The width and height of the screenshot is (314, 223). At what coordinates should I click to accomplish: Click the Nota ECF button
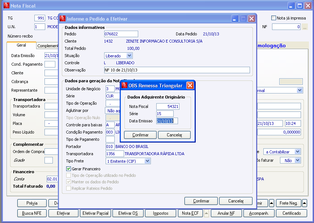190,213
